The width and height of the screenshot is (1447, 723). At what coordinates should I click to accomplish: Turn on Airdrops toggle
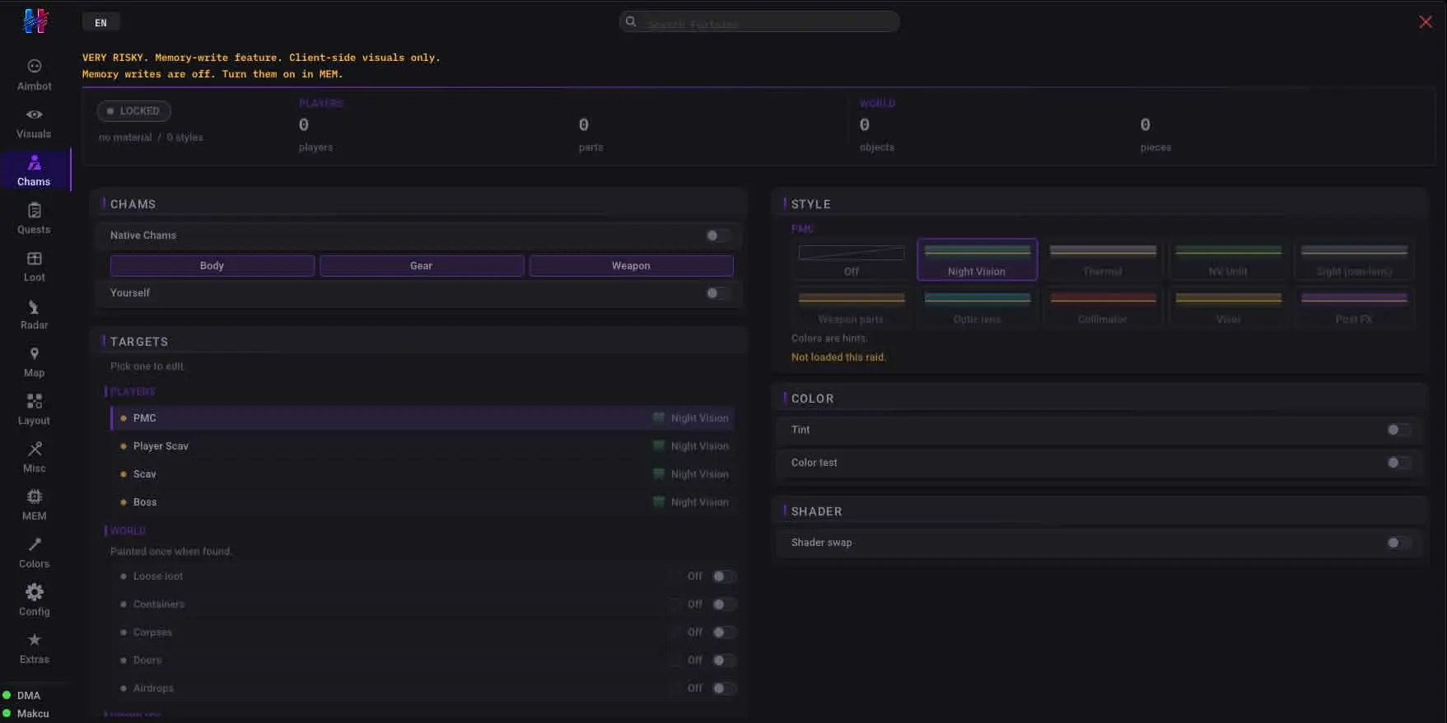tap(724, 688)
